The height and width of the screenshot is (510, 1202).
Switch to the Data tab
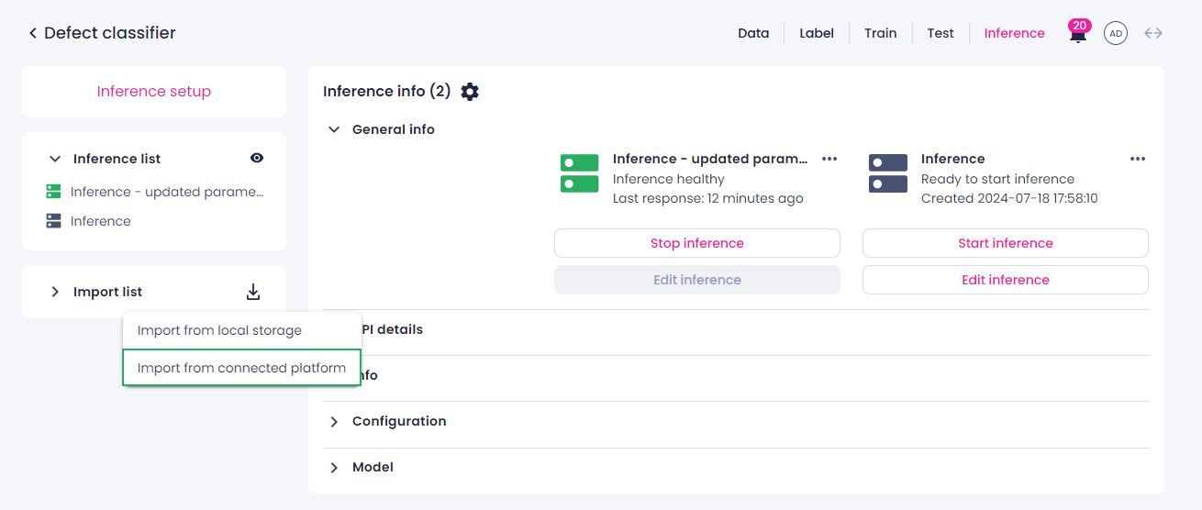pyautogui.click(x=753, y=33)
